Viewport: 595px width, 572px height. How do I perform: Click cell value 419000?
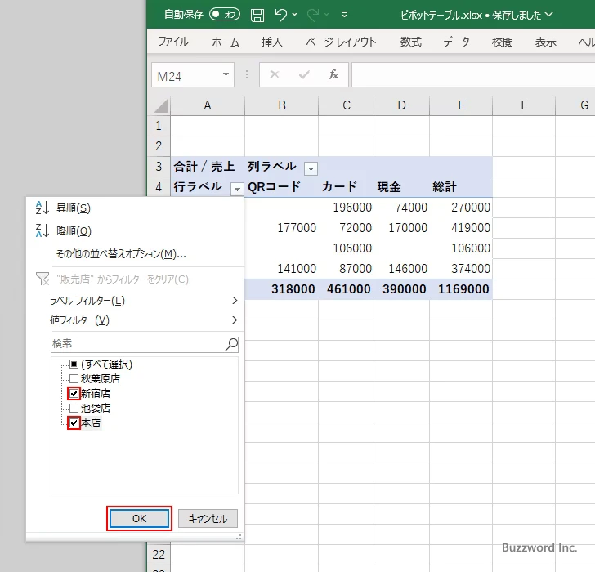pos(461,228)
